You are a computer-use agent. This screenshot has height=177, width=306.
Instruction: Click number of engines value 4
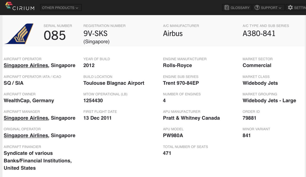pyautogui.click(x=164, y=100)
